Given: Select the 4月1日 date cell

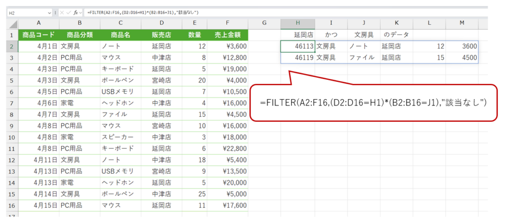Looking at the screenshot, I should coord(39,46).
